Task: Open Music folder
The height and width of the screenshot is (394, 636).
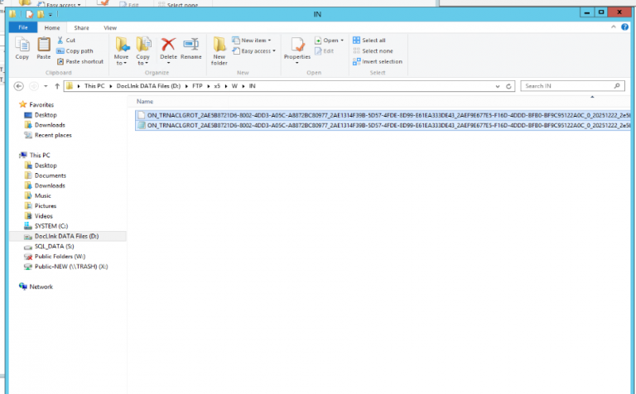Action: (42, 196)
